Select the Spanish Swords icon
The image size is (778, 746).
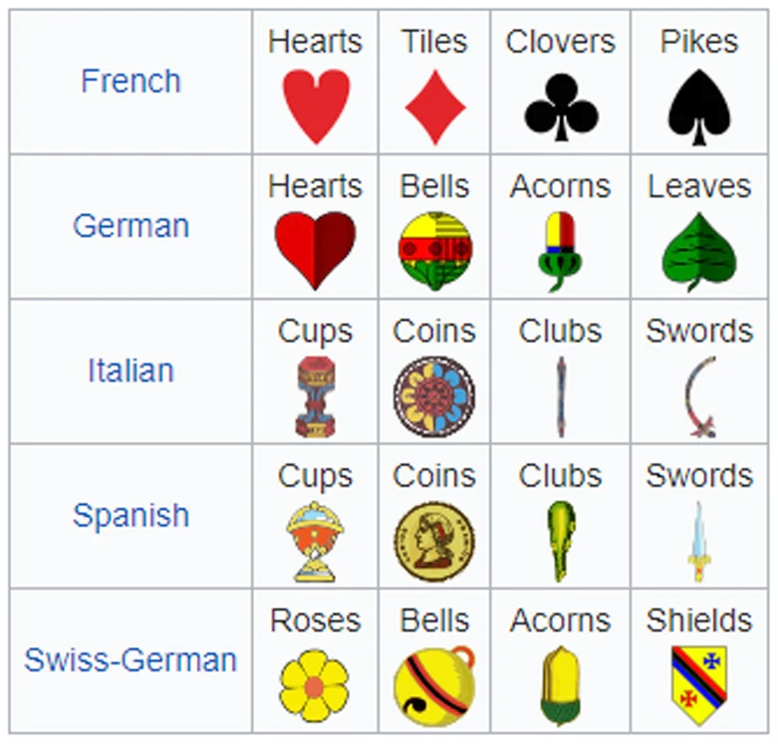[x=699, y=541]
